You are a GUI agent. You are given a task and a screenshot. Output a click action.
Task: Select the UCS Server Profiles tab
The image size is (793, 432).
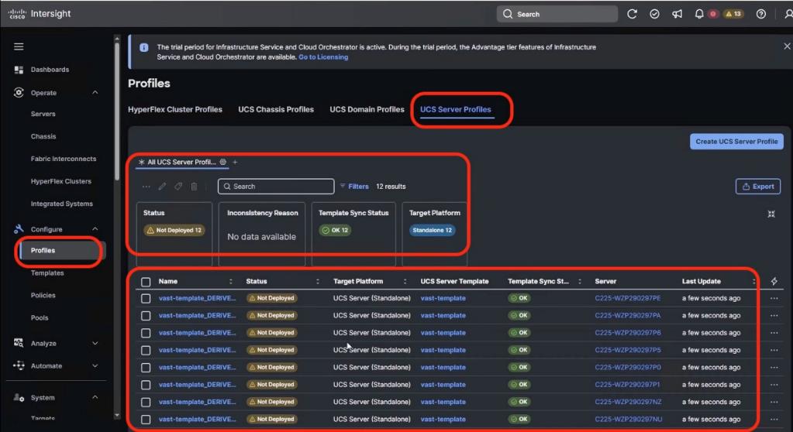455,110
